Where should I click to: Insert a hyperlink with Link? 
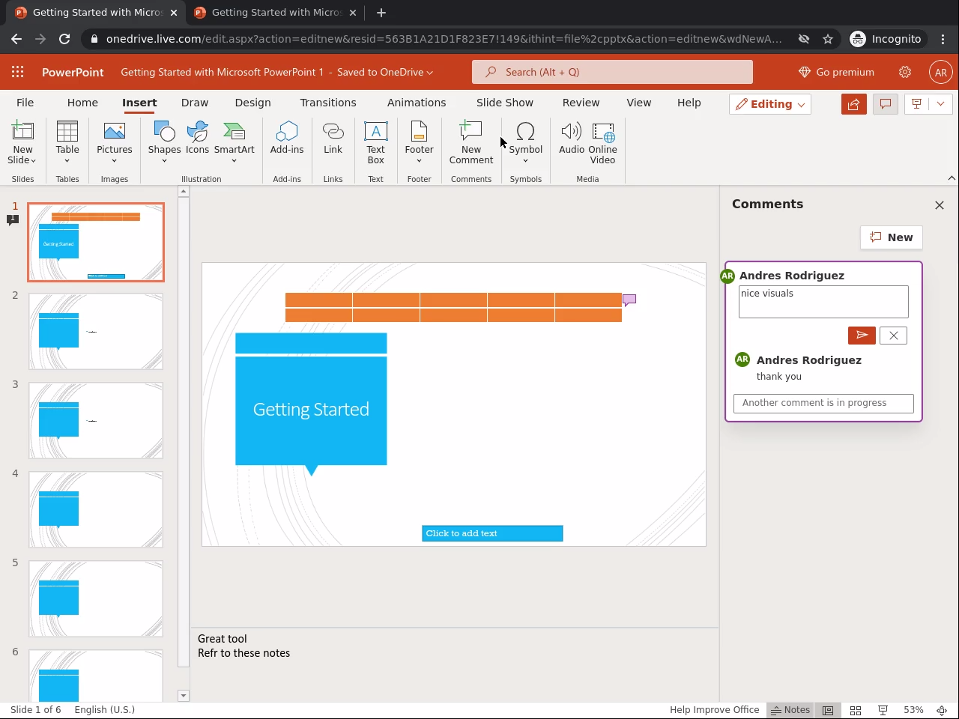point(333,138)
